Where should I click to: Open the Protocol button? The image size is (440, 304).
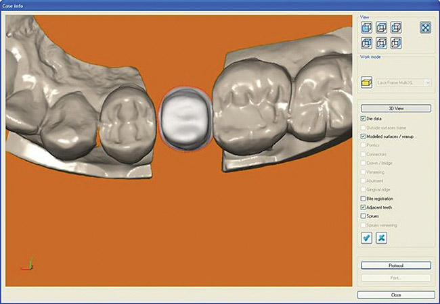tap(396, 265)
